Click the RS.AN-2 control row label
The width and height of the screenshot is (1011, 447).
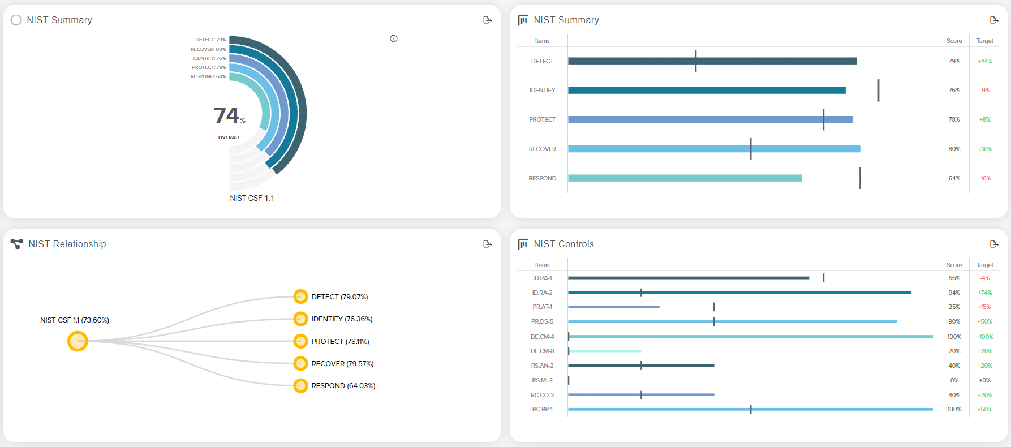(542, 366)
